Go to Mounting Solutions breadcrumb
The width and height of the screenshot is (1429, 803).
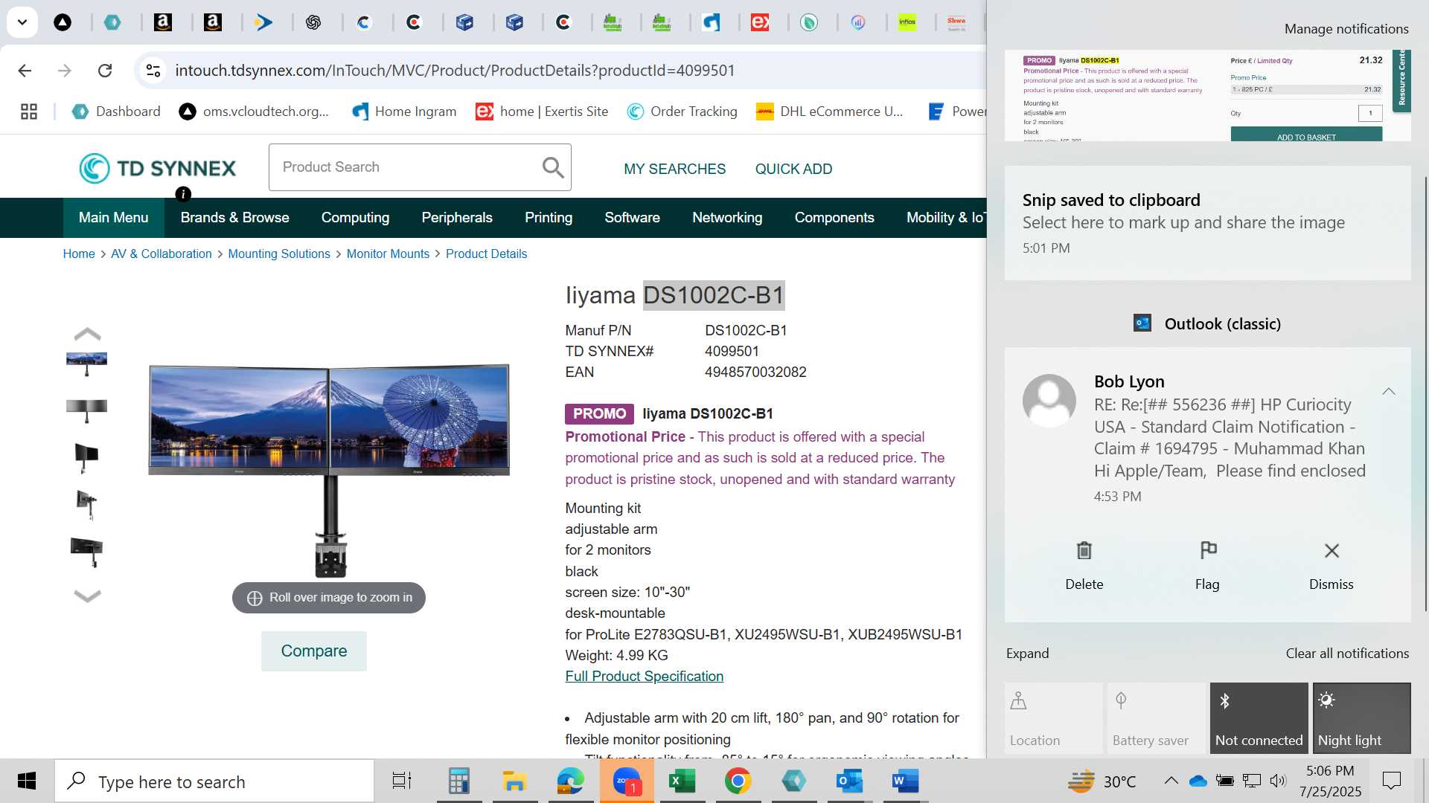click(x=279, y=254)
